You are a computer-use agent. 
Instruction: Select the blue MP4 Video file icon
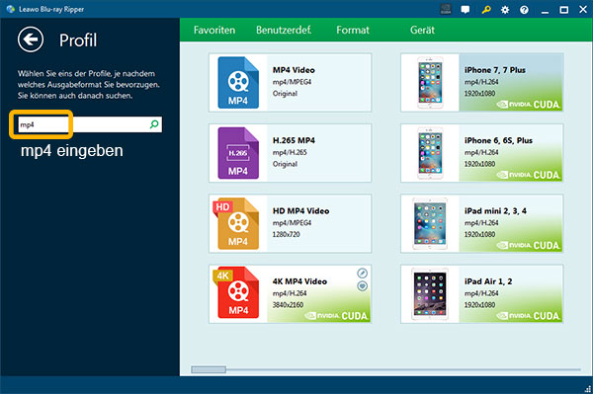[x=238, y=82]
